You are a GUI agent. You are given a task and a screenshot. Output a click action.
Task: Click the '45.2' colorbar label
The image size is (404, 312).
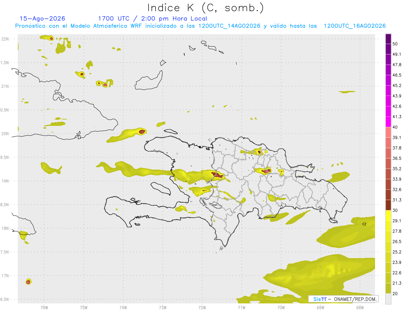point(397,85)
